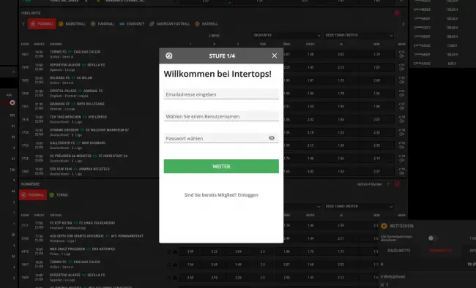Viewport: 476px width, 288px height.
Task: Open Beide Teams Treffen dropdown in Kommende
Action: point(359,206)
